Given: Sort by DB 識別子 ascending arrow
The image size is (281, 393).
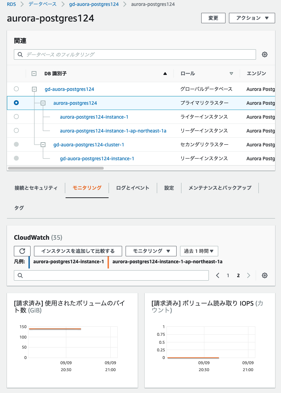Looking at the screenshot, I should tap(165, 74).
